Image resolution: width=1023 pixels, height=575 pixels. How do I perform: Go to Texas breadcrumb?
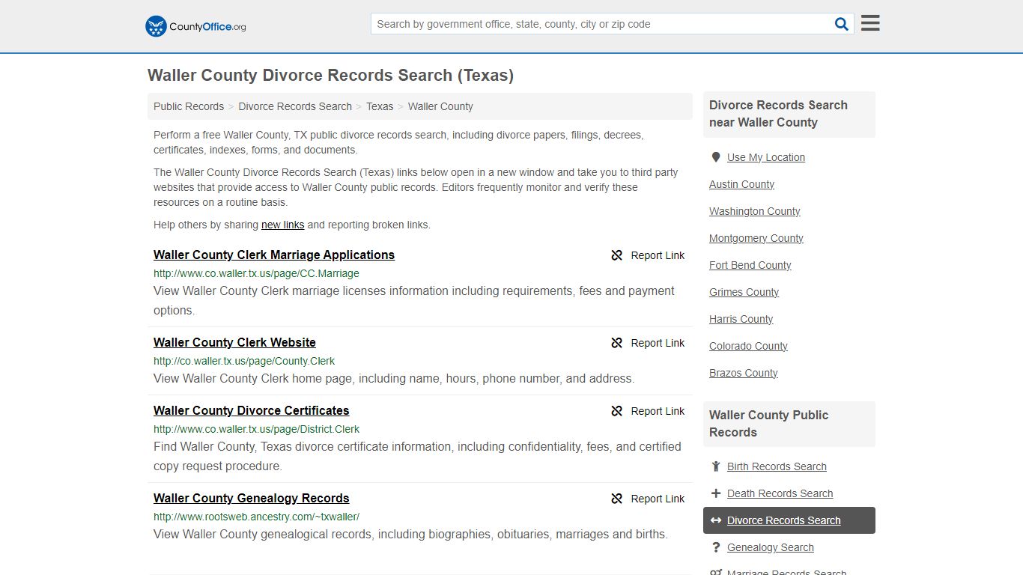(x=380, y=106)
